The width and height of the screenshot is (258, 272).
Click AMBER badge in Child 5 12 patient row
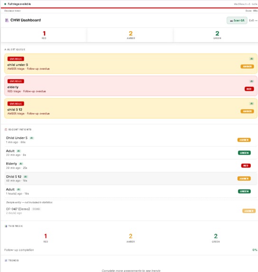pos(244,178)
